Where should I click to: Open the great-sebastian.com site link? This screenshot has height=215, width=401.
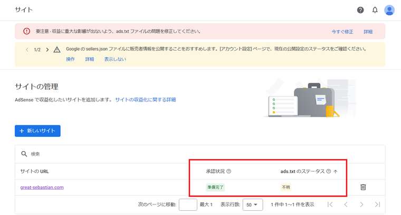42,188
